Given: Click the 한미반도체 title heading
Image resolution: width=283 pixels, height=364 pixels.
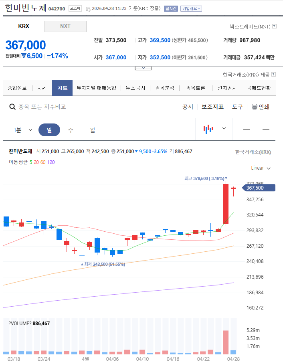Looking at the screenshot, I should coord(26,8).
